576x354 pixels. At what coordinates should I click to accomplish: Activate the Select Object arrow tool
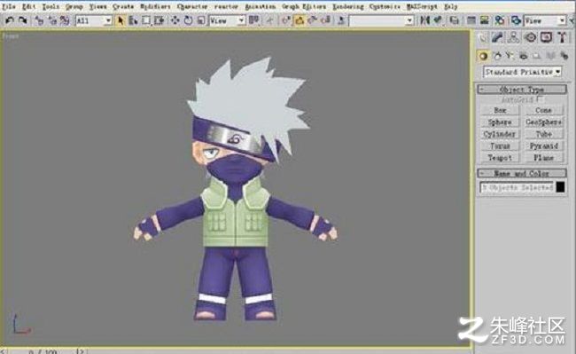tap(121, 20)
